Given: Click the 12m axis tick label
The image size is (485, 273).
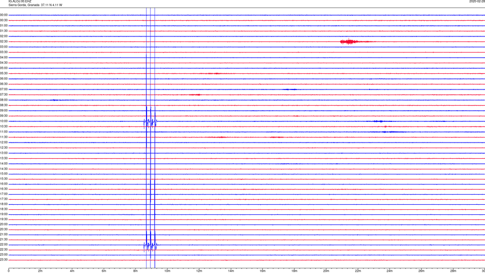Looking at the screenshot, I should (199, 271).
